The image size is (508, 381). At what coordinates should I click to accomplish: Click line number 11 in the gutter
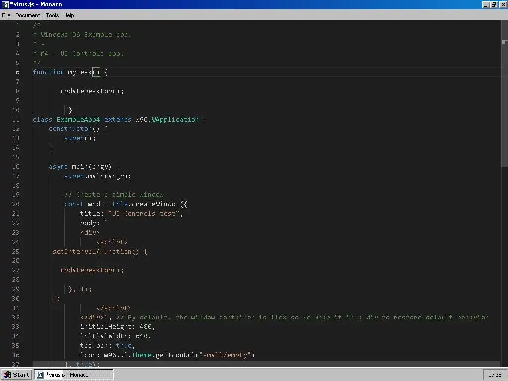[16, 119]
